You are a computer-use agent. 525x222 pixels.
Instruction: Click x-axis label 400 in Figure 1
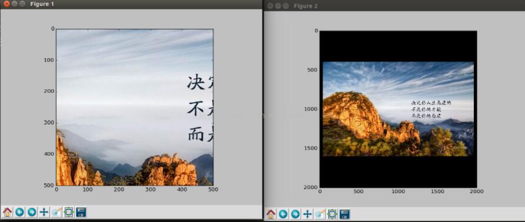tap(182, 190)
